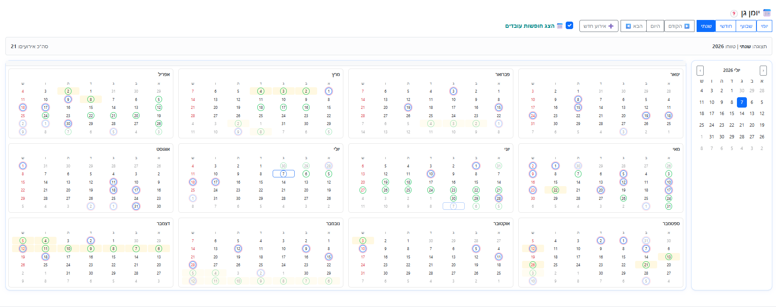Click the plus icon on אירוע חדש
Screen dimensions: 776x307
(x=611, y=26)
